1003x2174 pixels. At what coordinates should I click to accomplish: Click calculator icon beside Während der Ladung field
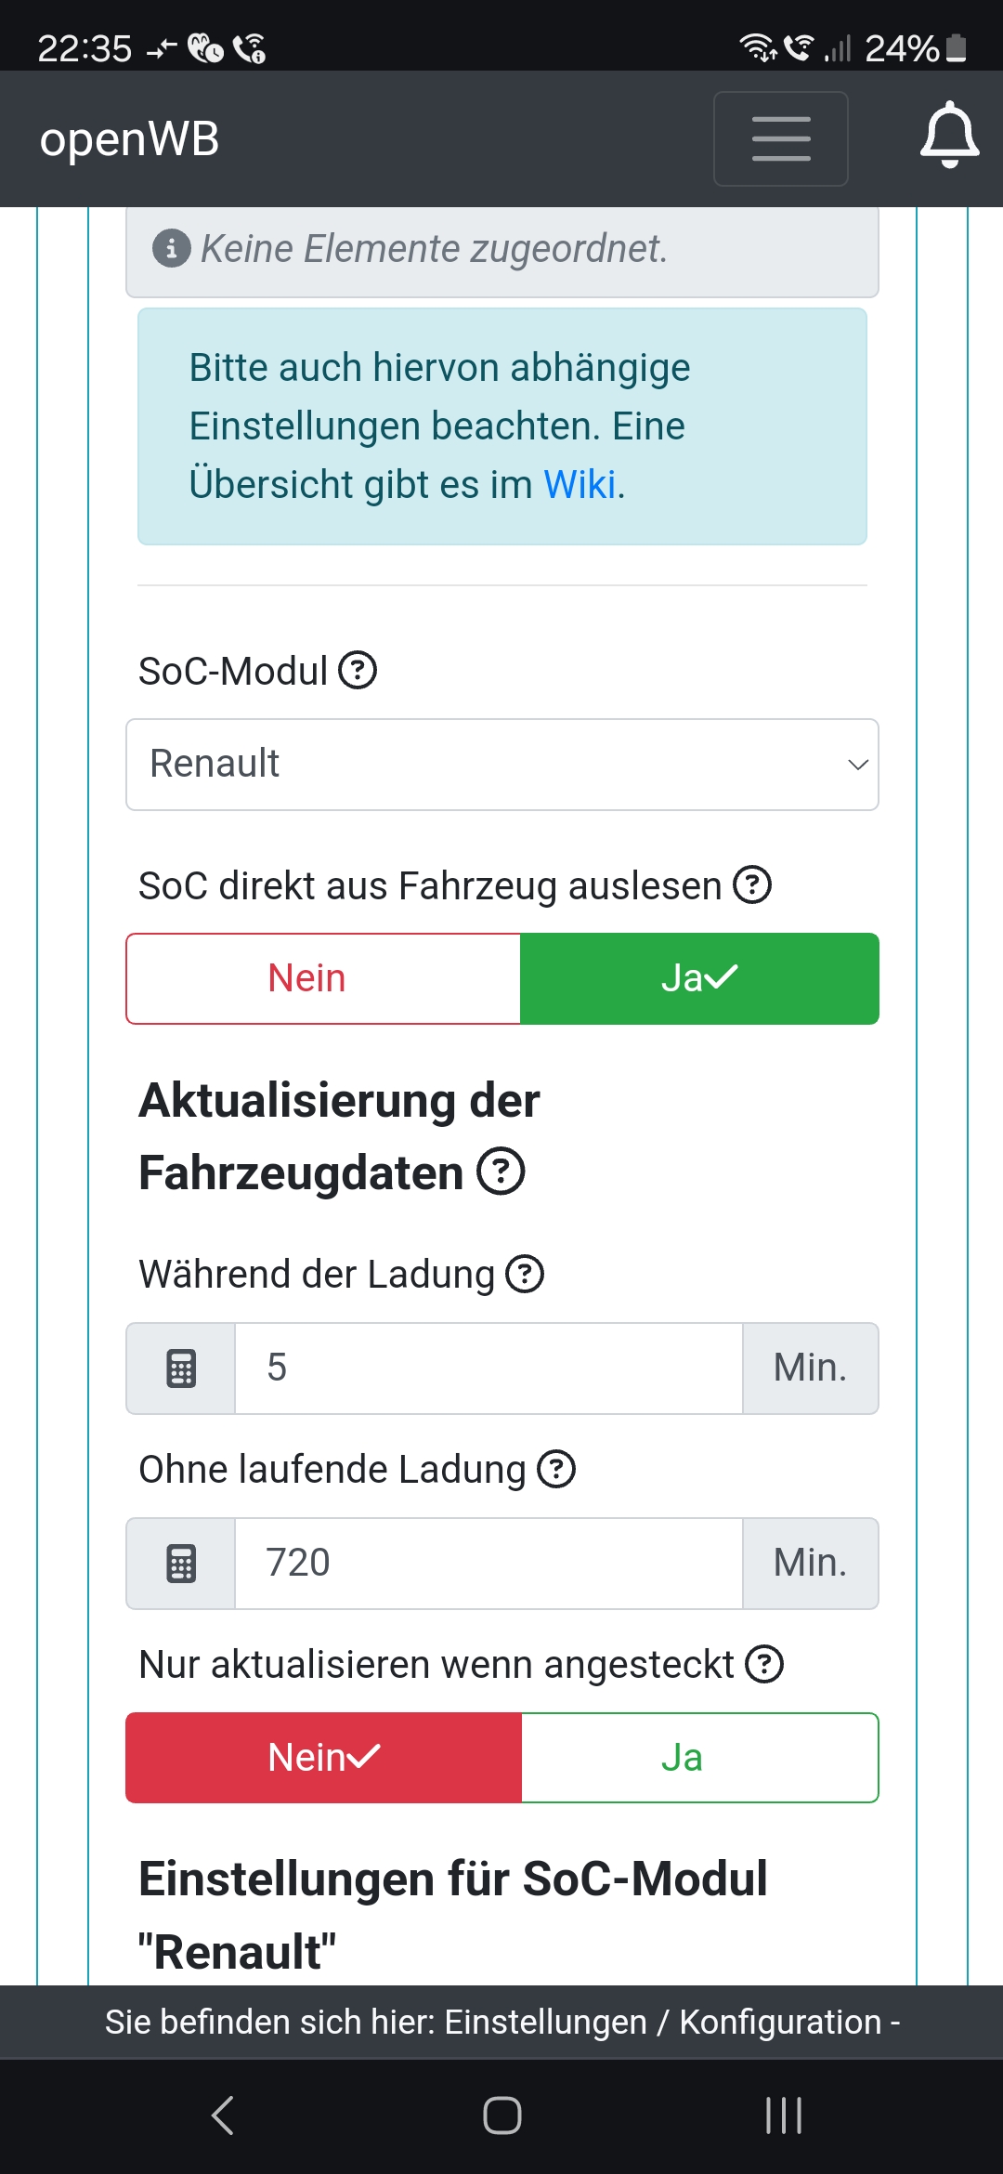pos(181,1369)
